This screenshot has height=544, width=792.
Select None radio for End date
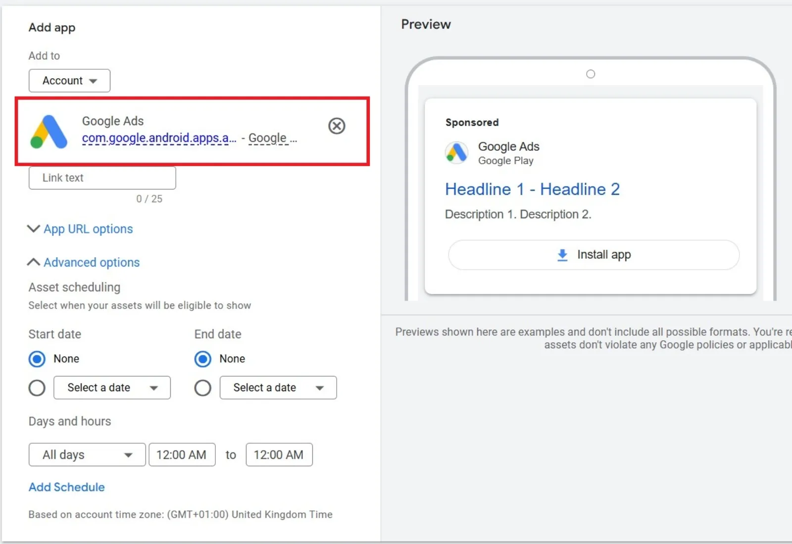tap(203, 359)
